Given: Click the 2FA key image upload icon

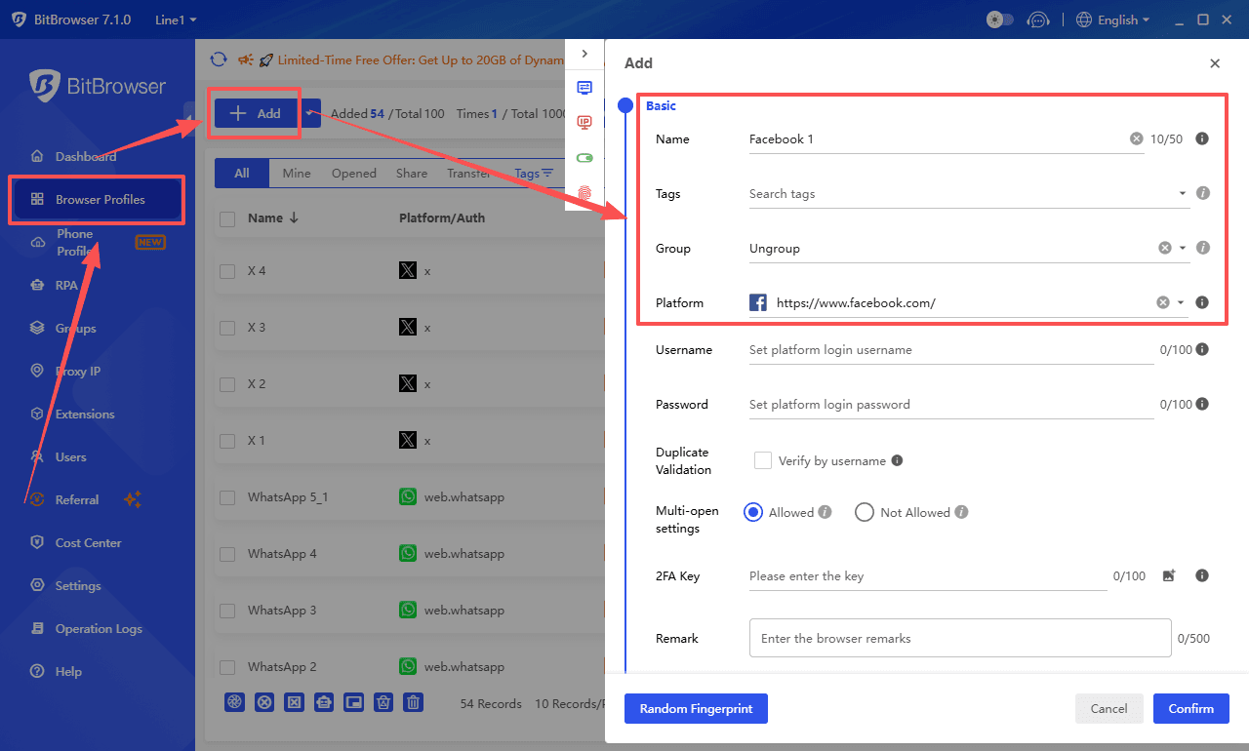Looking at the screenshot, I should tap(1169, 576).
